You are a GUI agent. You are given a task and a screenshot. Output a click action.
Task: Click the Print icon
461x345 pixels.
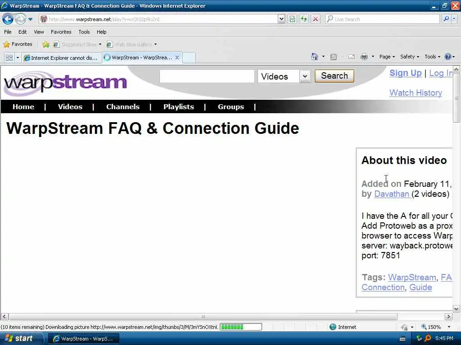click(364, 57)
